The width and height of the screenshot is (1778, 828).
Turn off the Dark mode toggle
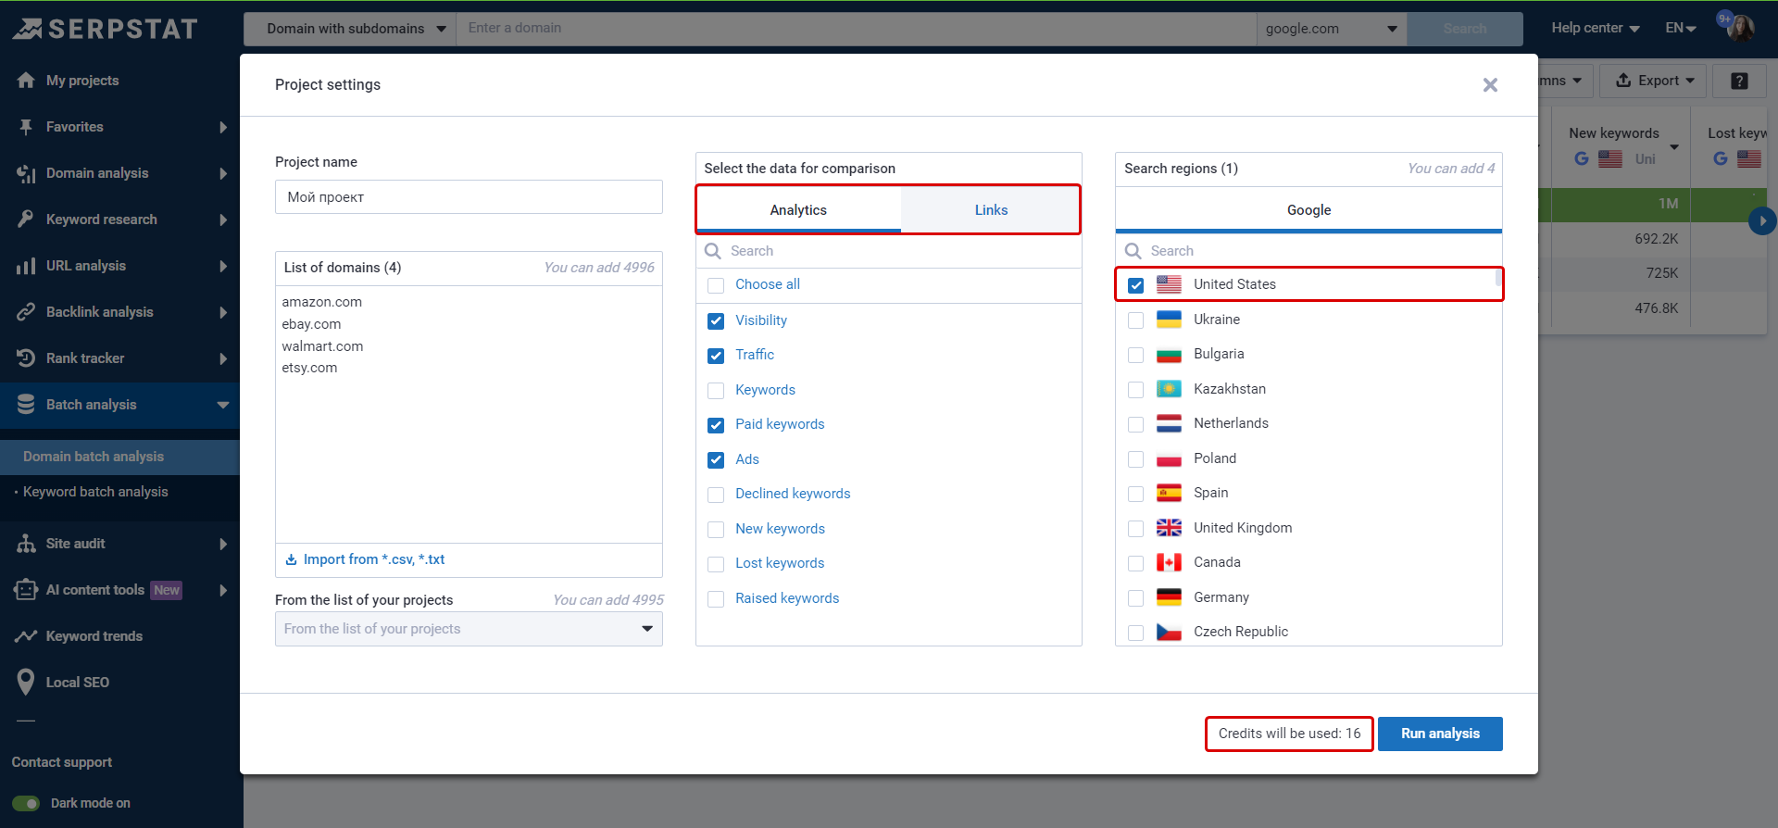coord(26,803)
